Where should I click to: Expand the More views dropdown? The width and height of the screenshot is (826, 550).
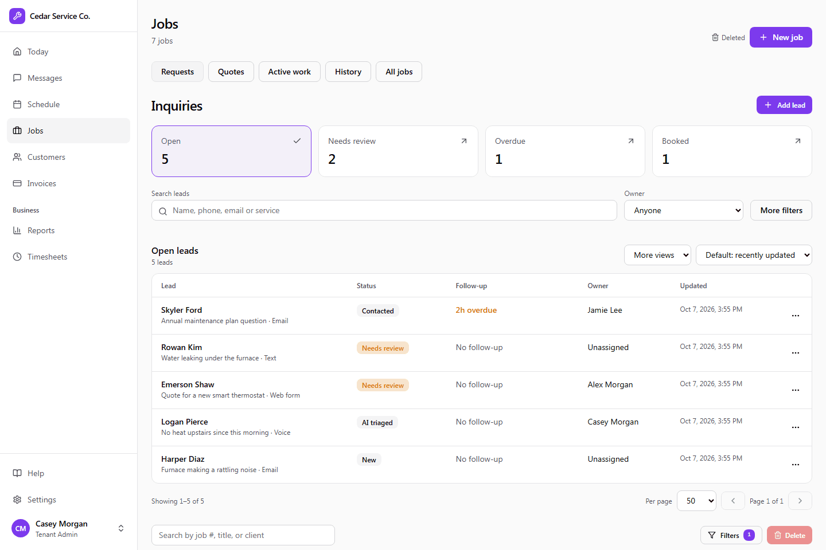pyautogui.click(x=657, y=255)
